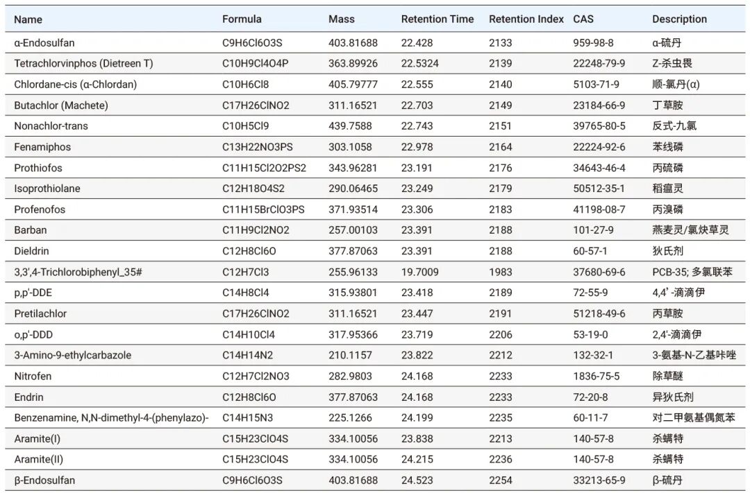The image size is (750, 493).
Task: Click formula C11H15Cl2O2PS2
Action: click(264, 168)
